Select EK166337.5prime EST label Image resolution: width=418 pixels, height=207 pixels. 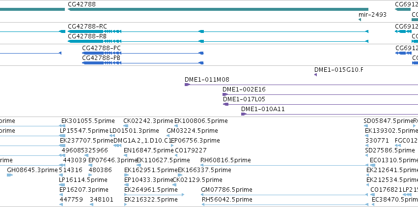point(204,170)
